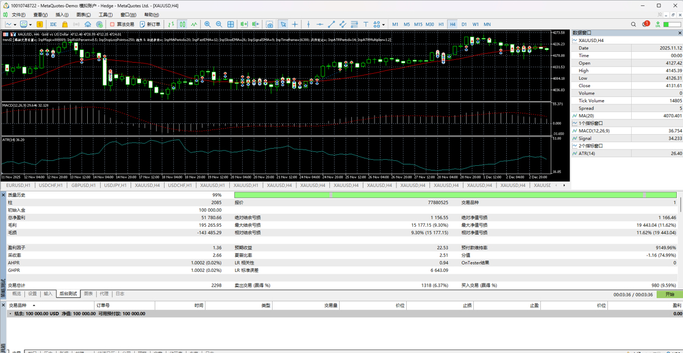Switch timeframe to M15
The width and height of the screenshot is (683, 353).
tap(418, 24)
